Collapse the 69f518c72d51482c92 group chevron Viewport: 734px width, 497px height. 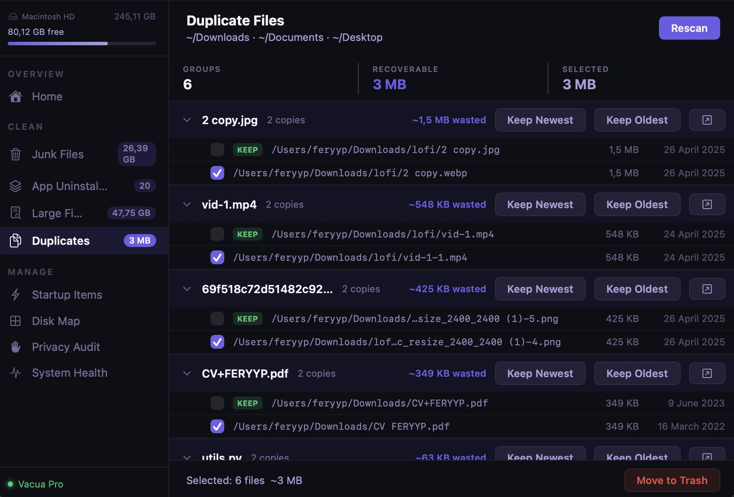point(187,289)
